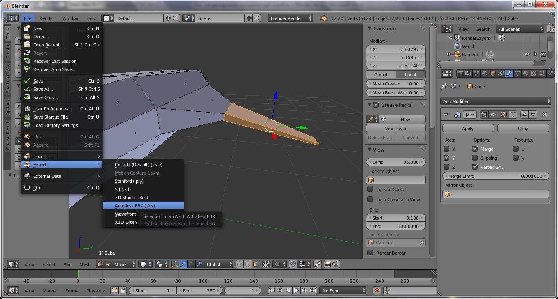
Task: Select Stanford (.ply) export option
Action: tap(143, 181)
